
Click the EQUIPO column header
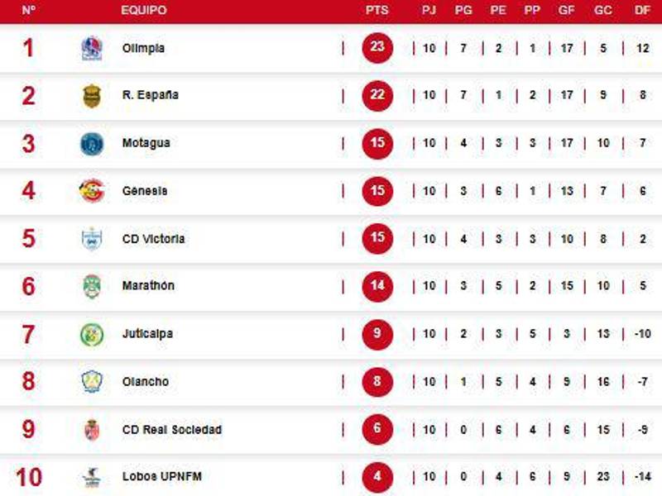pos(144,11)
